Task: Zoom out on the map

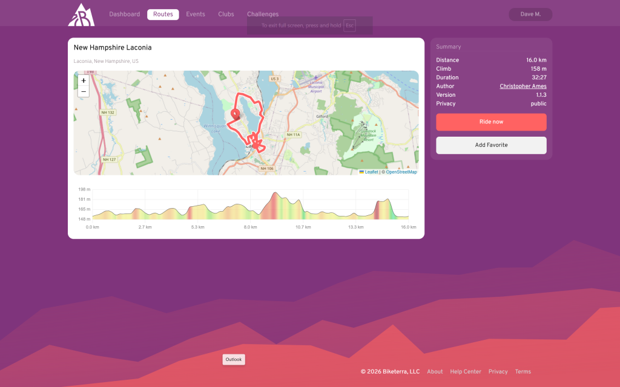Action: [84, 91]
